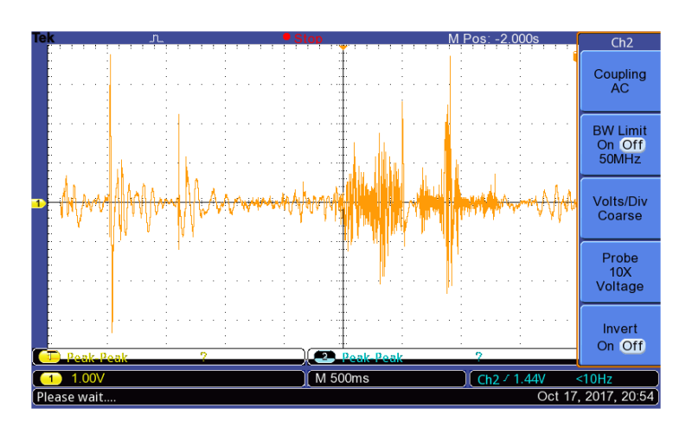Click the date and time display

click(x=597, y=397)
